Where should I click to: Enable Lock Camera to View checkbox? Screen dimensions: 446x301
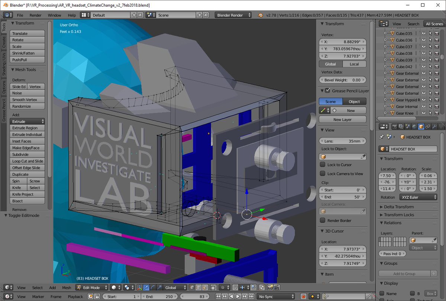[x=323, y=173]
